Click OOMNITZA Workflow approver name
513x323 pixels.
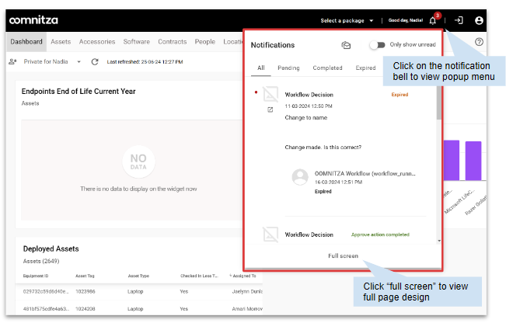365,174
